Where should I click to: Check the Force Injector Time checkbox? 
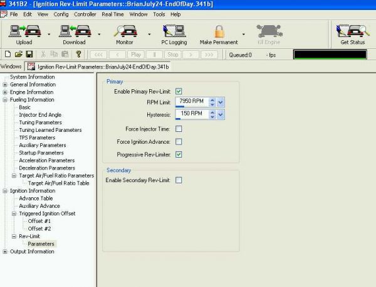click(179, 129)
